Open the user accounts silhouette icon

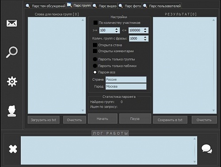12,111
